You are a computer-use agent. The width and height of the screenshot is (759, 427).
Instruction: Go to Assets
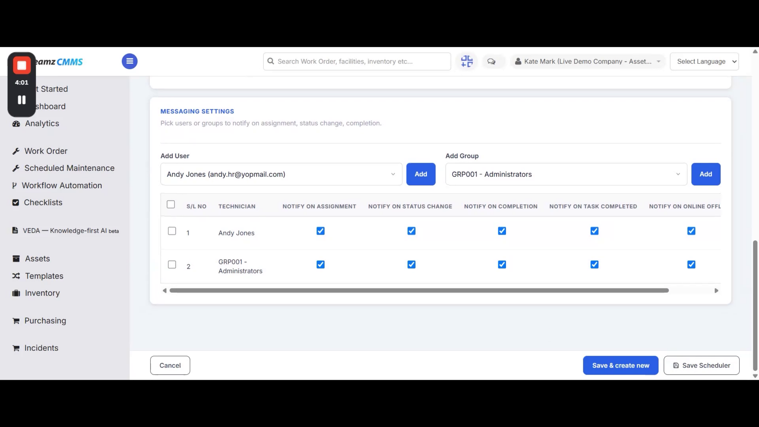[38, 259]
